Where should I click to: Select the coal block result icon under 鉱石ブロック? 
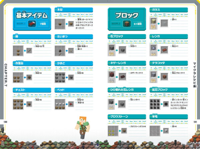166,104
